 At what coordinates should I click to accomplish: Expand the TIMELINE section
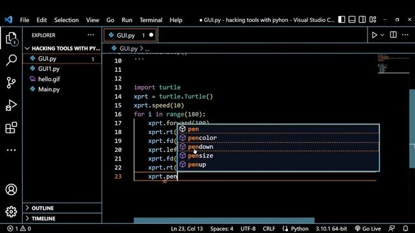tap(63, 219)
